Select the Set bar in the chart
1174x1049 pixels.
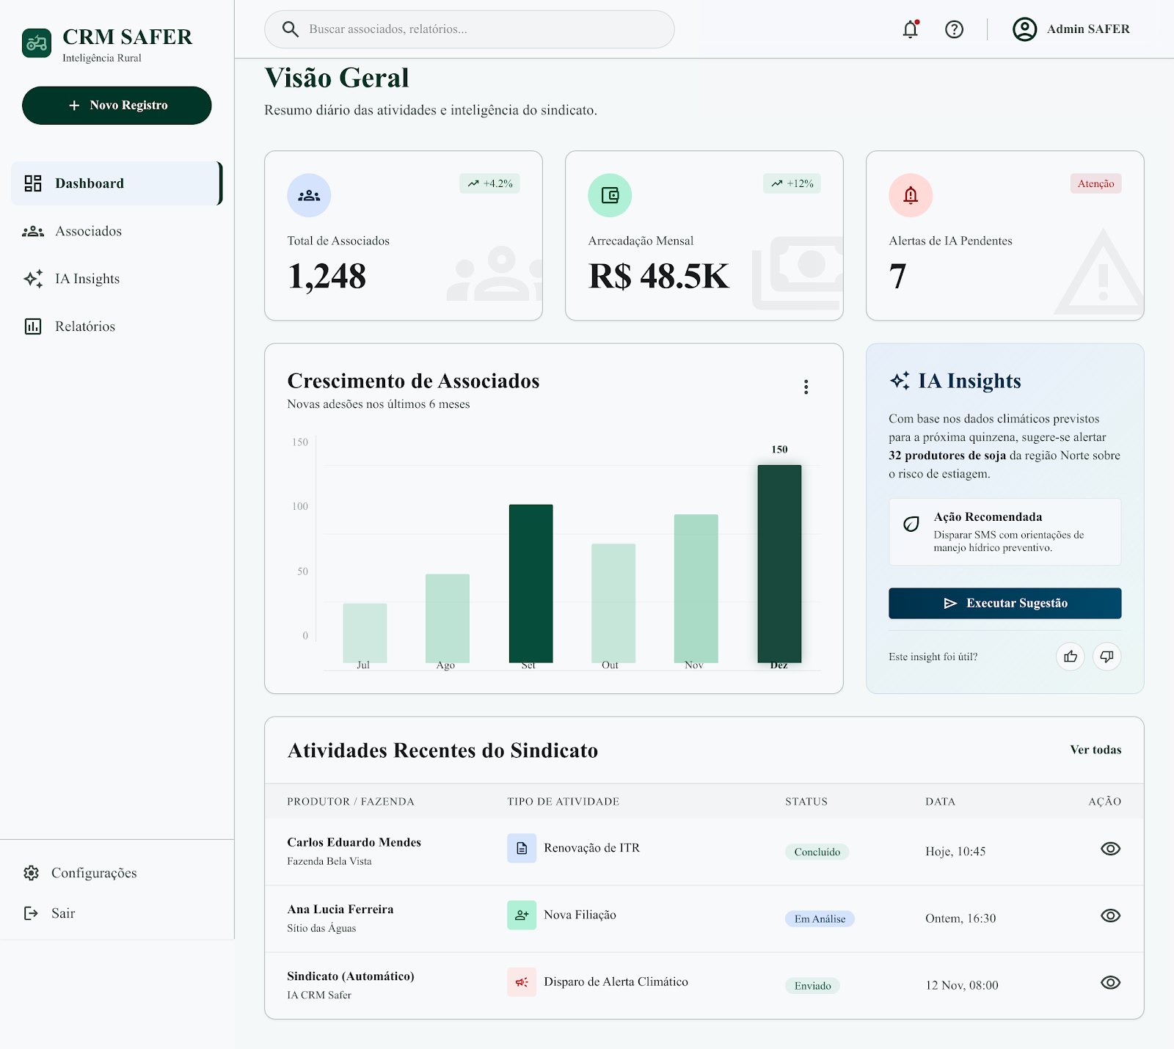[531, 583]
